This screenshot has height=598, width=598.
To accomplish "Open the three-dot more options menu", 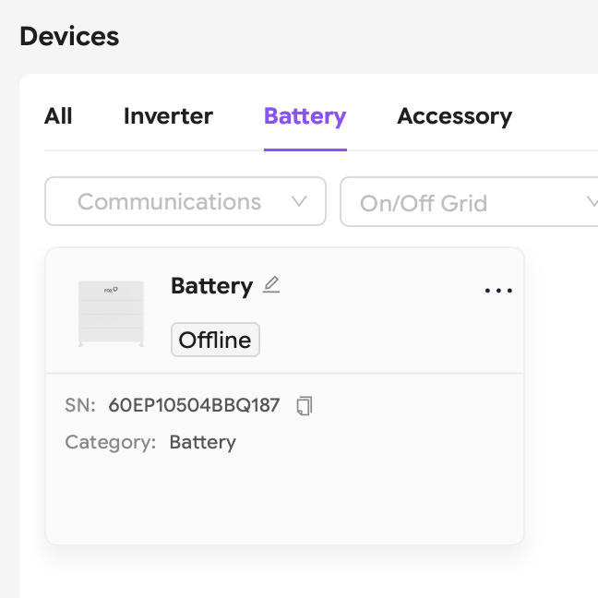I will click(498, 291).
